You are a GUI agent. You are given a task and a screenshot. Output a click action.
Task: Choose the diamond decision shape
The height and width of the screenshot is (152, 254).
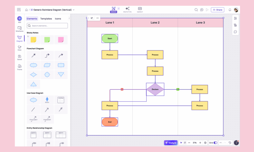(33, 75)
